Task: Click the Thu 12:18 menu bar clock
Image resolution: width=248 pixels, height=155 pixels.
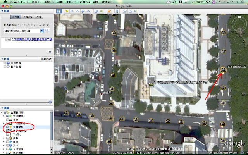Action: tap(231, 2)
